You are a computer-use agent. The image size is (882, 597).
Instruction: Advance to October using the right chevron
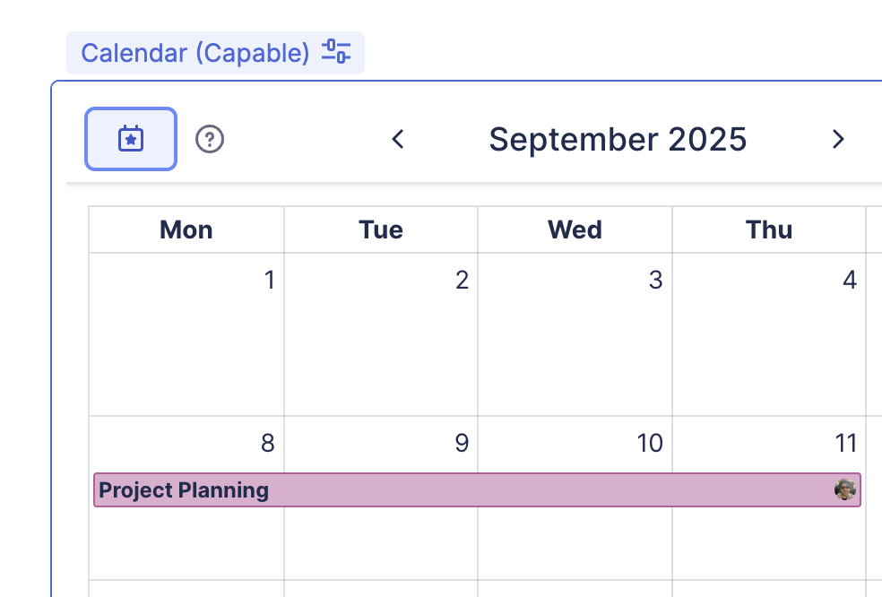837,139
